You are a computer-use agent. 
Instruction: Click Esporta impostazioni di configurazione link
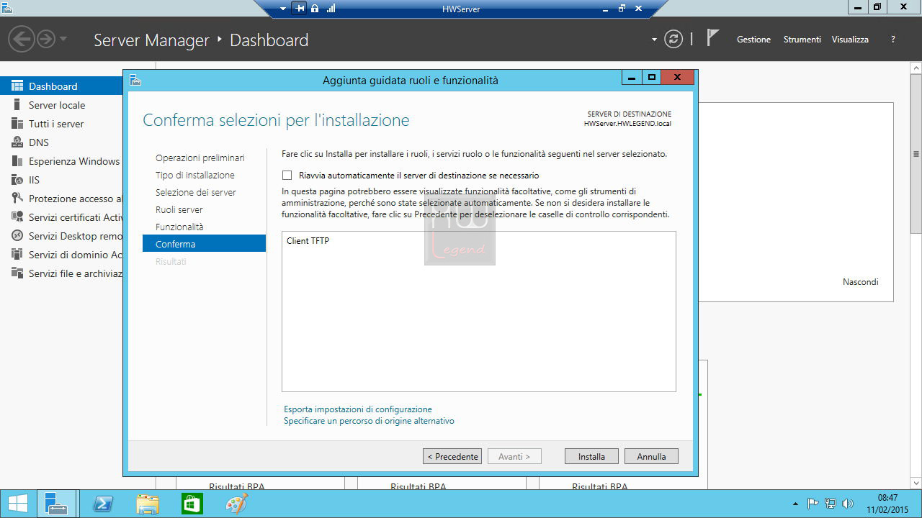tap(358, 409)
